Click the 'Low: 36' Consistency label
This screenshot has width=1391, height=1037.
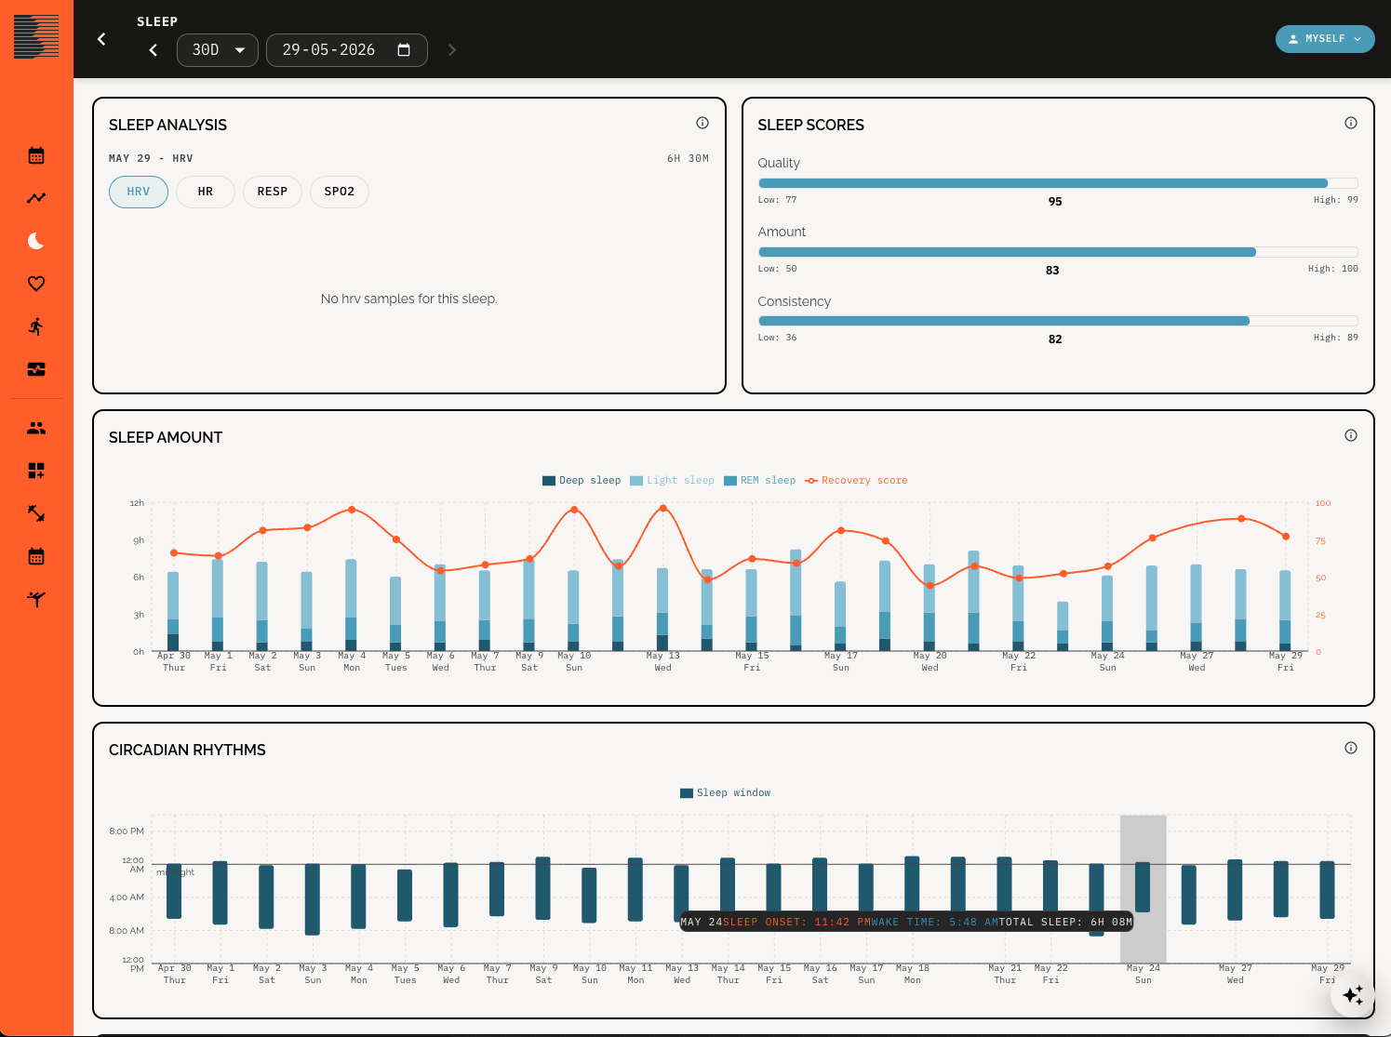777,338
